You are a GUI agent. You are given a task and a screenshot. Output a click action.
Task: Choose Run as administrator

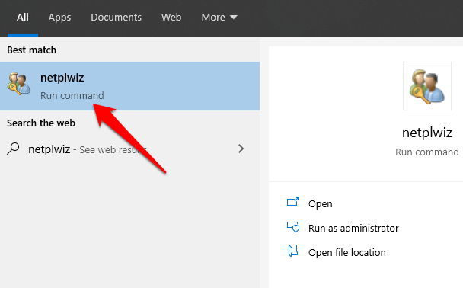(353, 228)
